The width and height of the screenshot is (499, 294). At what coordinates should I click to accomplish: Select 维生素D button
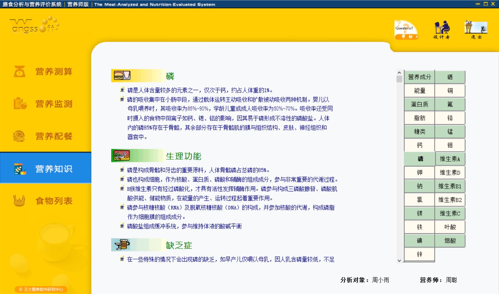(450, 172)
